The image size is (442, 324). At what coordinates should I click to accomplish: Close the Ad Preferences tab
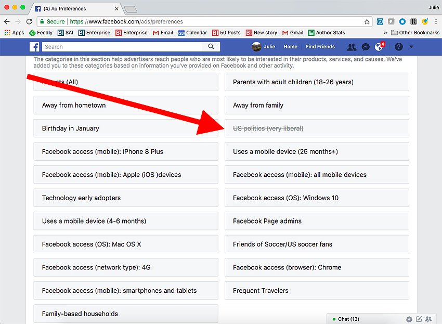click(116, 9)
